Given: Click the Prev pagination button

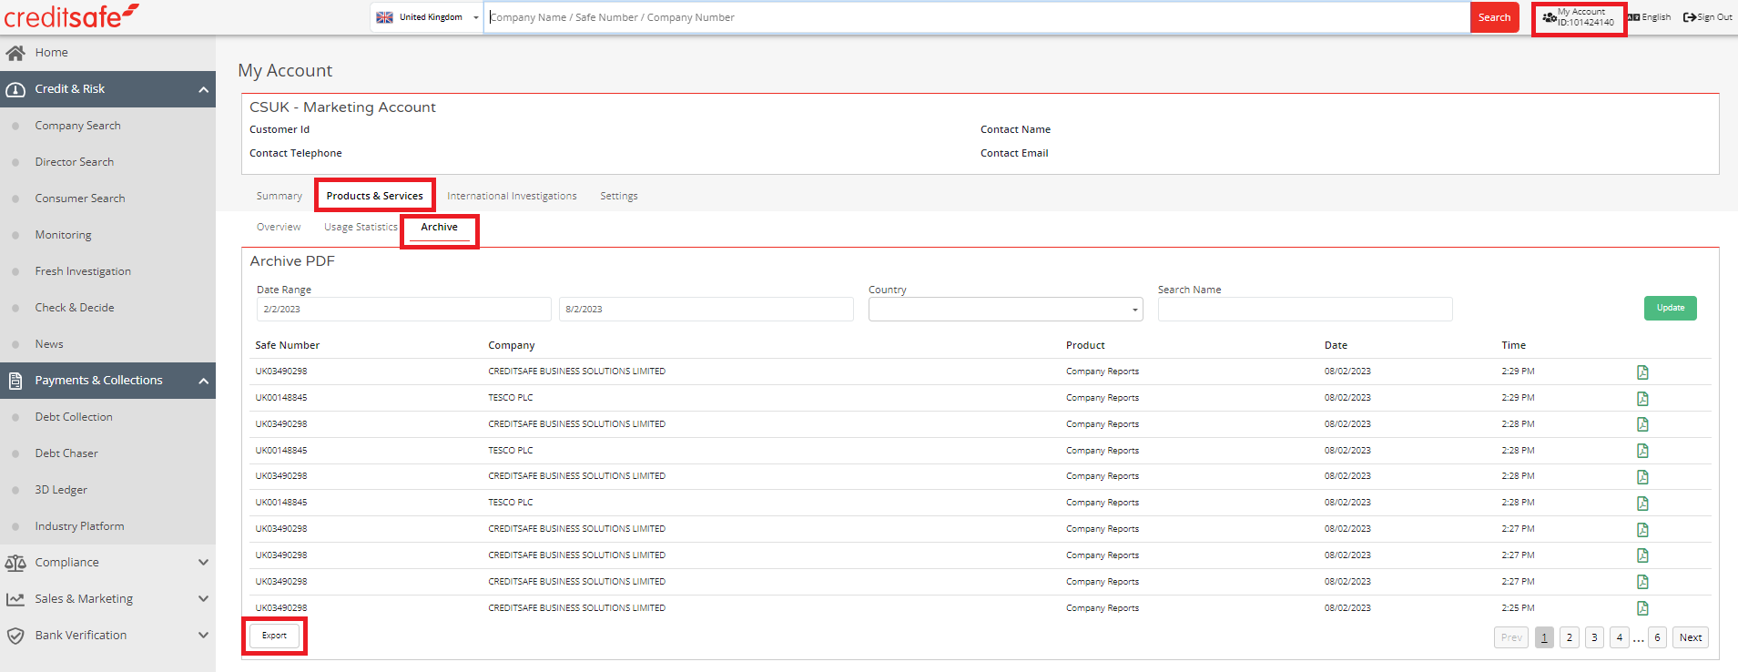Looking at the screenshot, I should [x=1511, y=637].
